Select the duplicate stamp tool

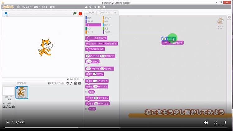tap(86, 7)
